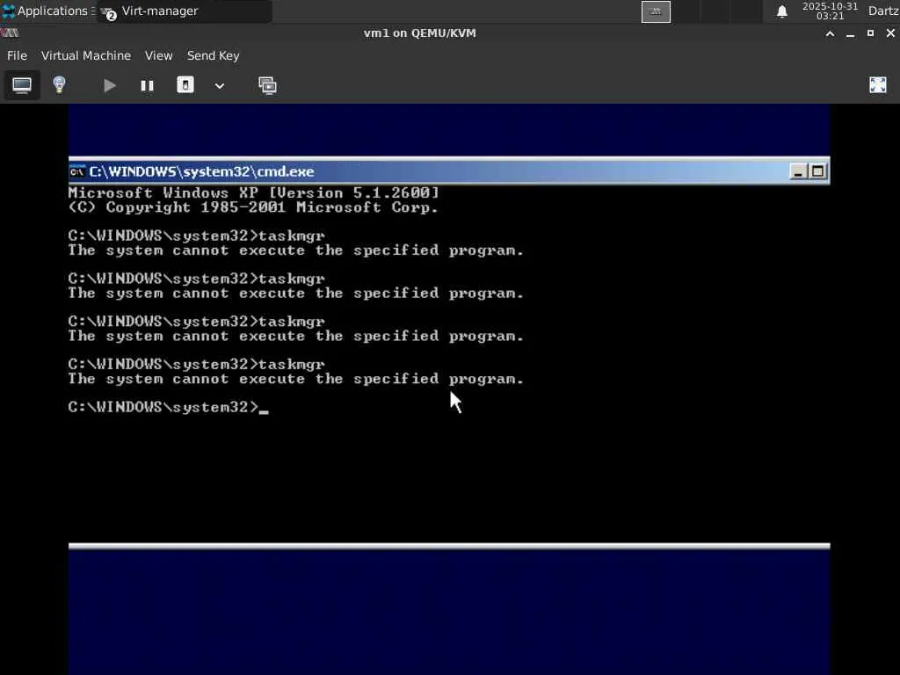Image resolution: width=900 pixels, height=675 pixels.
Task: Minimize the vm1 QEMU/KVM window
Action: 850,33
